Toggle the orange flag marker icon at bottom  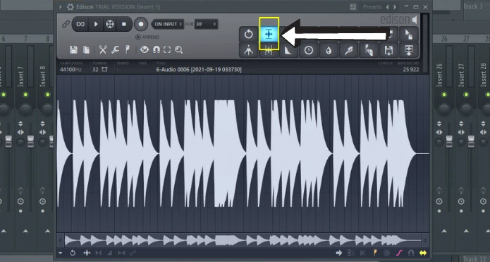tap(375, 253)
